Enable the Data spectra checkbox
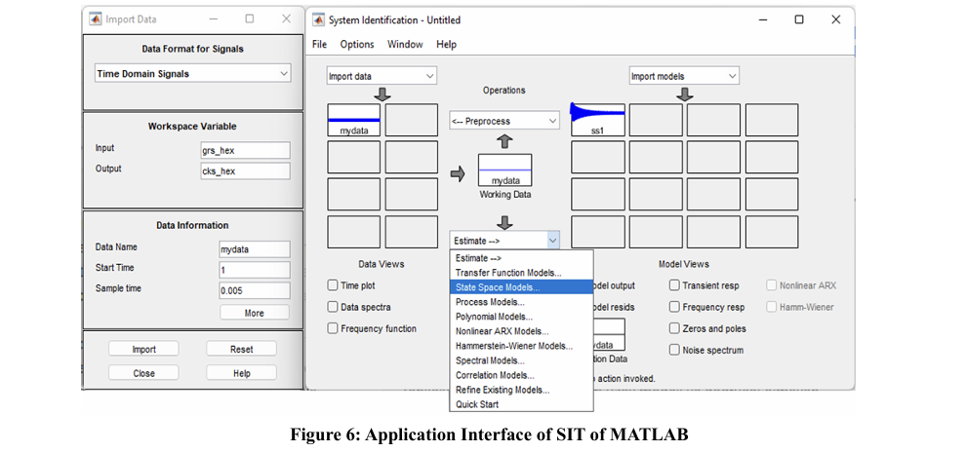966x452 pixels. [333, 307]
